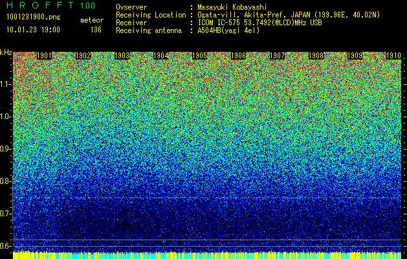Viewport: 407px width, 259px height.
Task: Click the meteor label
Action: pos(92,20)
